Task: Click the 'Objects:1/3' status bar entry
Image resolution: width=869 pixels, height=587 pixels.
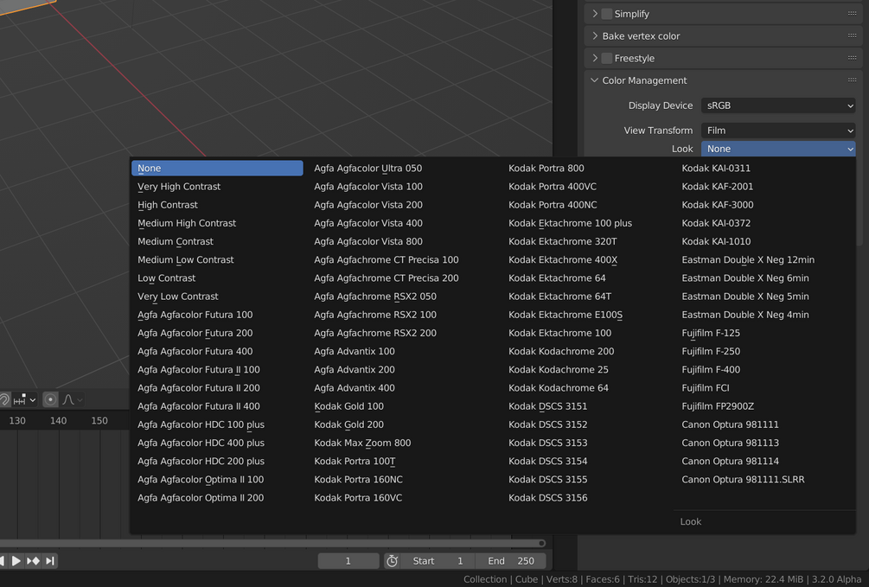Action: pyautogui.click(x=690, y=578)
